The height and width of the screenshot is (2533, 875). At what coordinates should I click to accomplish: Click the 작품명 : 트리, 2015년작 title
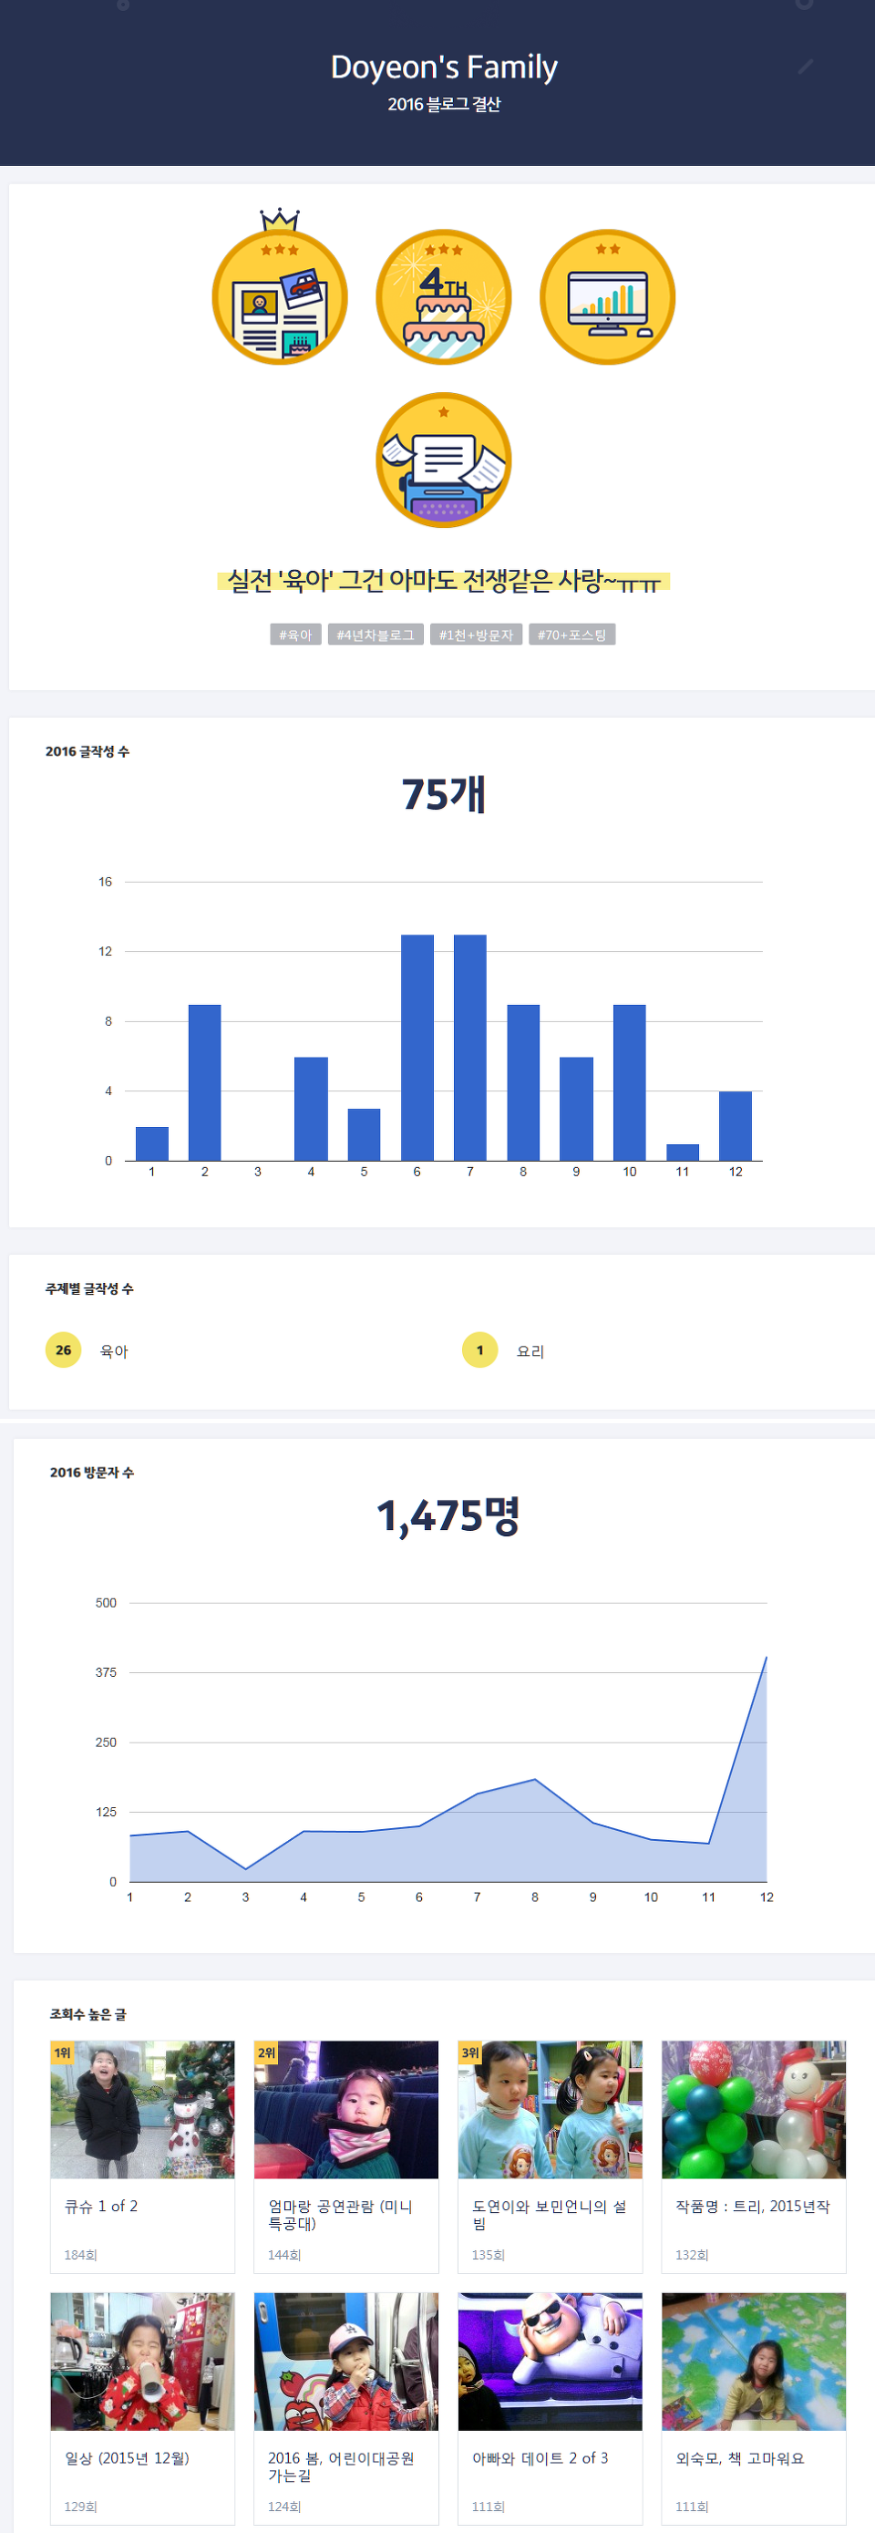pos(752,2206)
